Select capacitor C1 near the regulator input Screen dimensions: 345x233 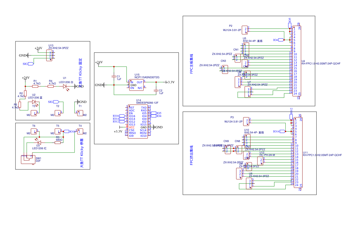114,76
